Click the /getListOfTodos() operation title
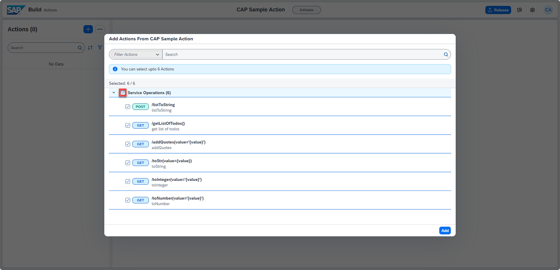560x270 pixels. [x=168, y=123]
